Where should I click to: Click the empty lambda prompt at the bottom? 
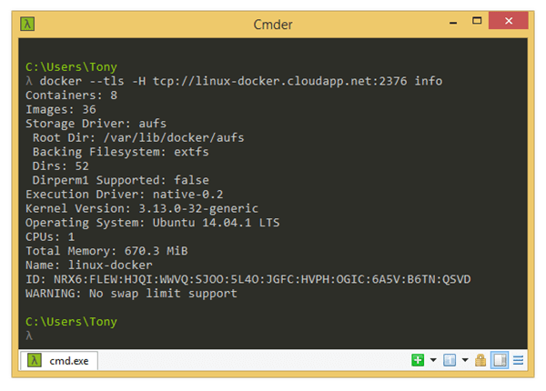[29, 336]
